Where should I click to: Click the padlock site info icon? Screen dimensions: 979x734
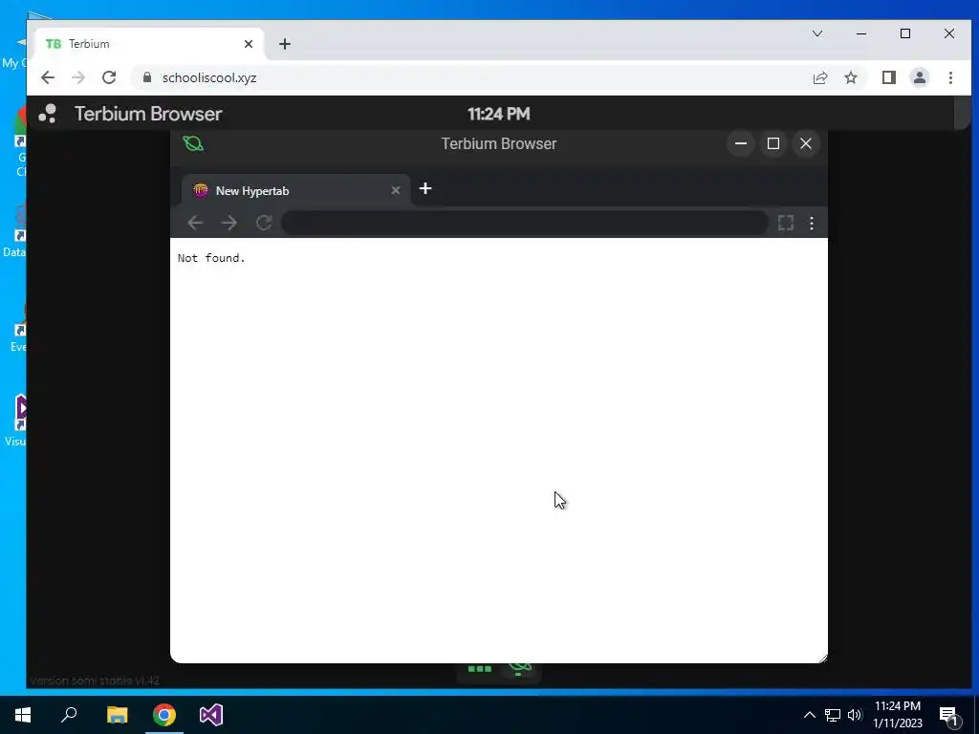(147, 77)
